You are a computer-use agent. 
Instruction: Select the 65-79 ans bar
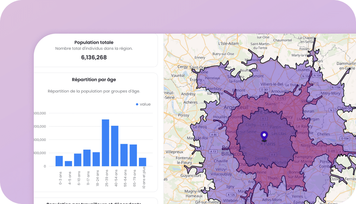(x=133, y=155)
